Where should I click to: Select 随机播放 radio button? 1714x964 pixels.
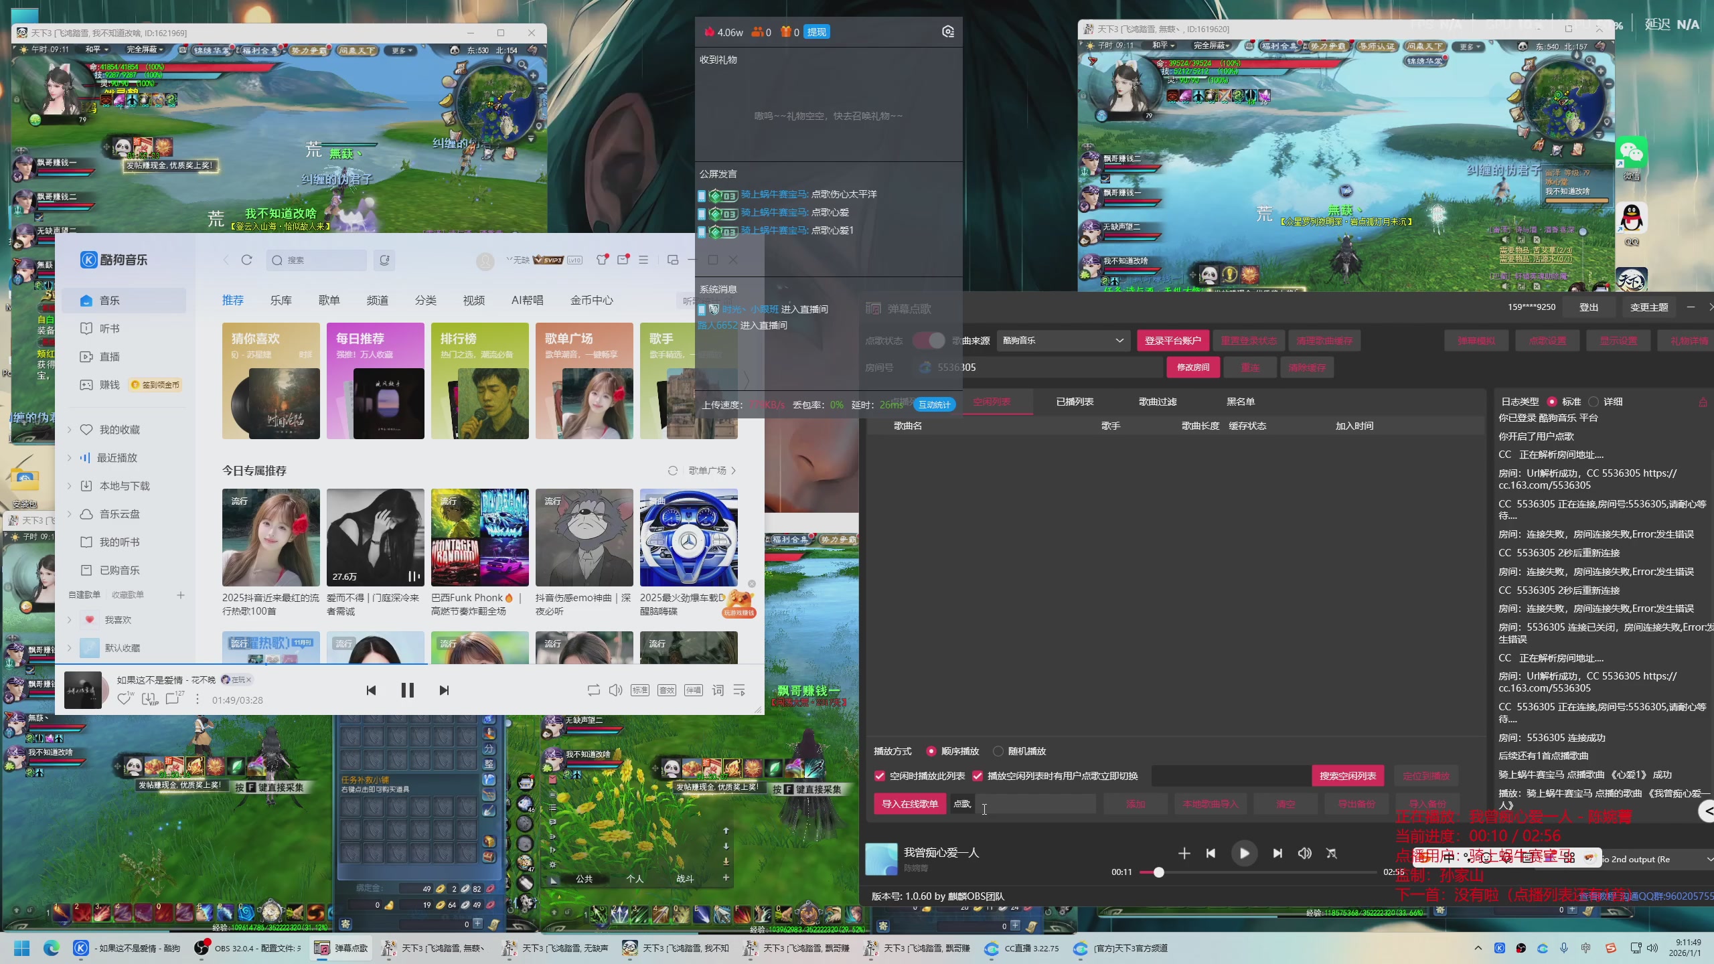click(x=998, y=751)
